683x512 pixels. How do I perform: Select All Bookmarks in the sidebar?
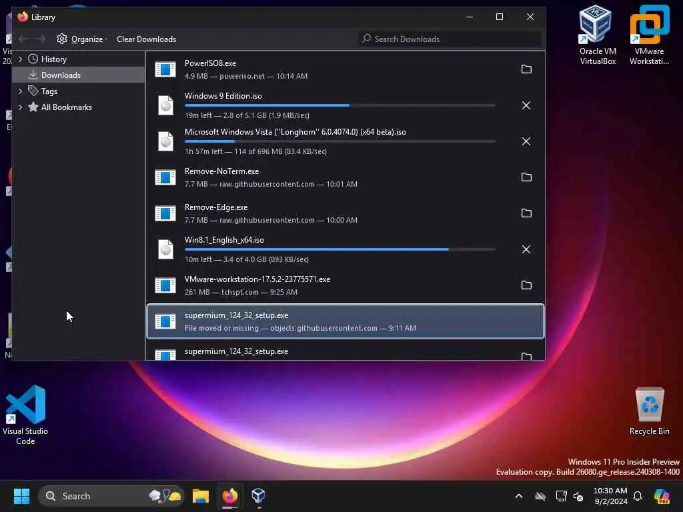tap(66, 107)
